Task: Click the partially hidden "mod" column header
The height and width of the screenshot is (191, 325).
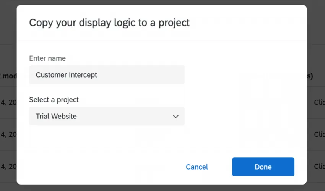Action: [x=8, y=76]
